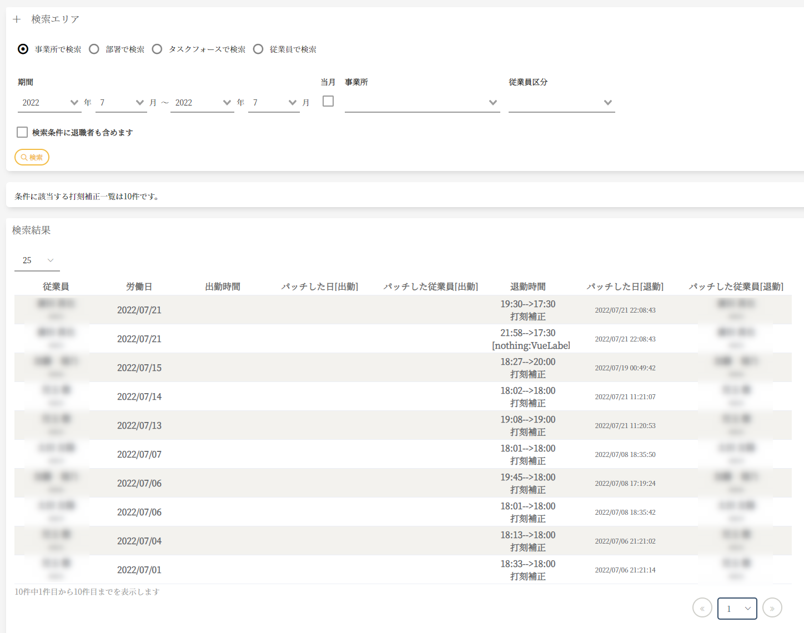804x633 pixels.
Task: Open the start month dropdown
Action: [121, 103]
